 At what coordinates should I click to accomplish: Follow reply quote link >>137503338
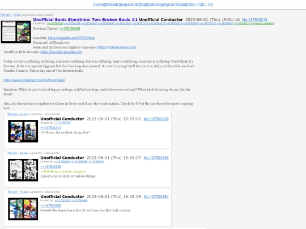point(51,167)
